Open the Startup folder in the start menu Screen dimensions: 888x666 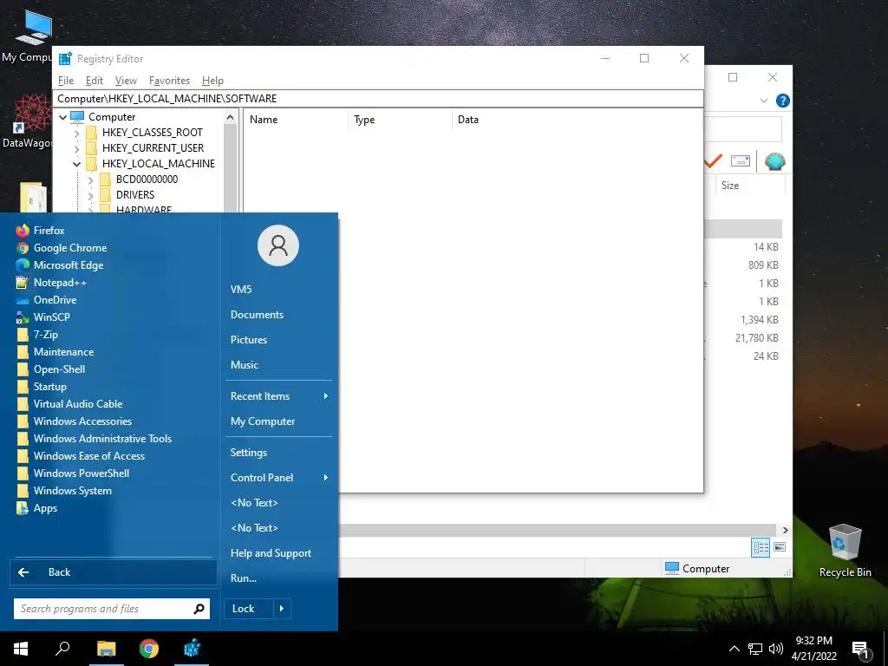[x=42, y=387]
